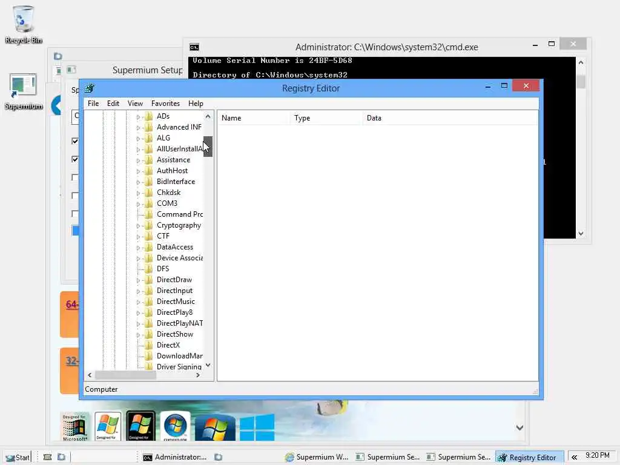620x465 pixels.
Task: Expand the ALG registry key
Action: 138,139
